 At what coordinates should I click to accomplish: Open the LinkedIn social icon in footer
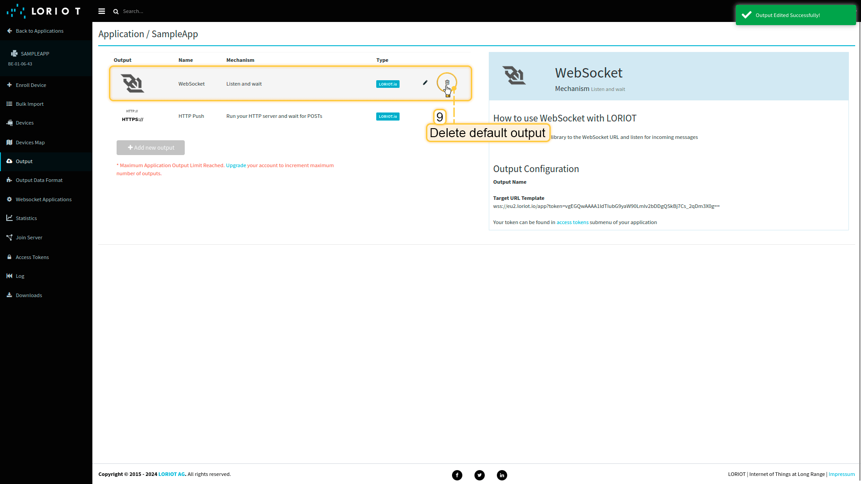click(x=502, y=475)
